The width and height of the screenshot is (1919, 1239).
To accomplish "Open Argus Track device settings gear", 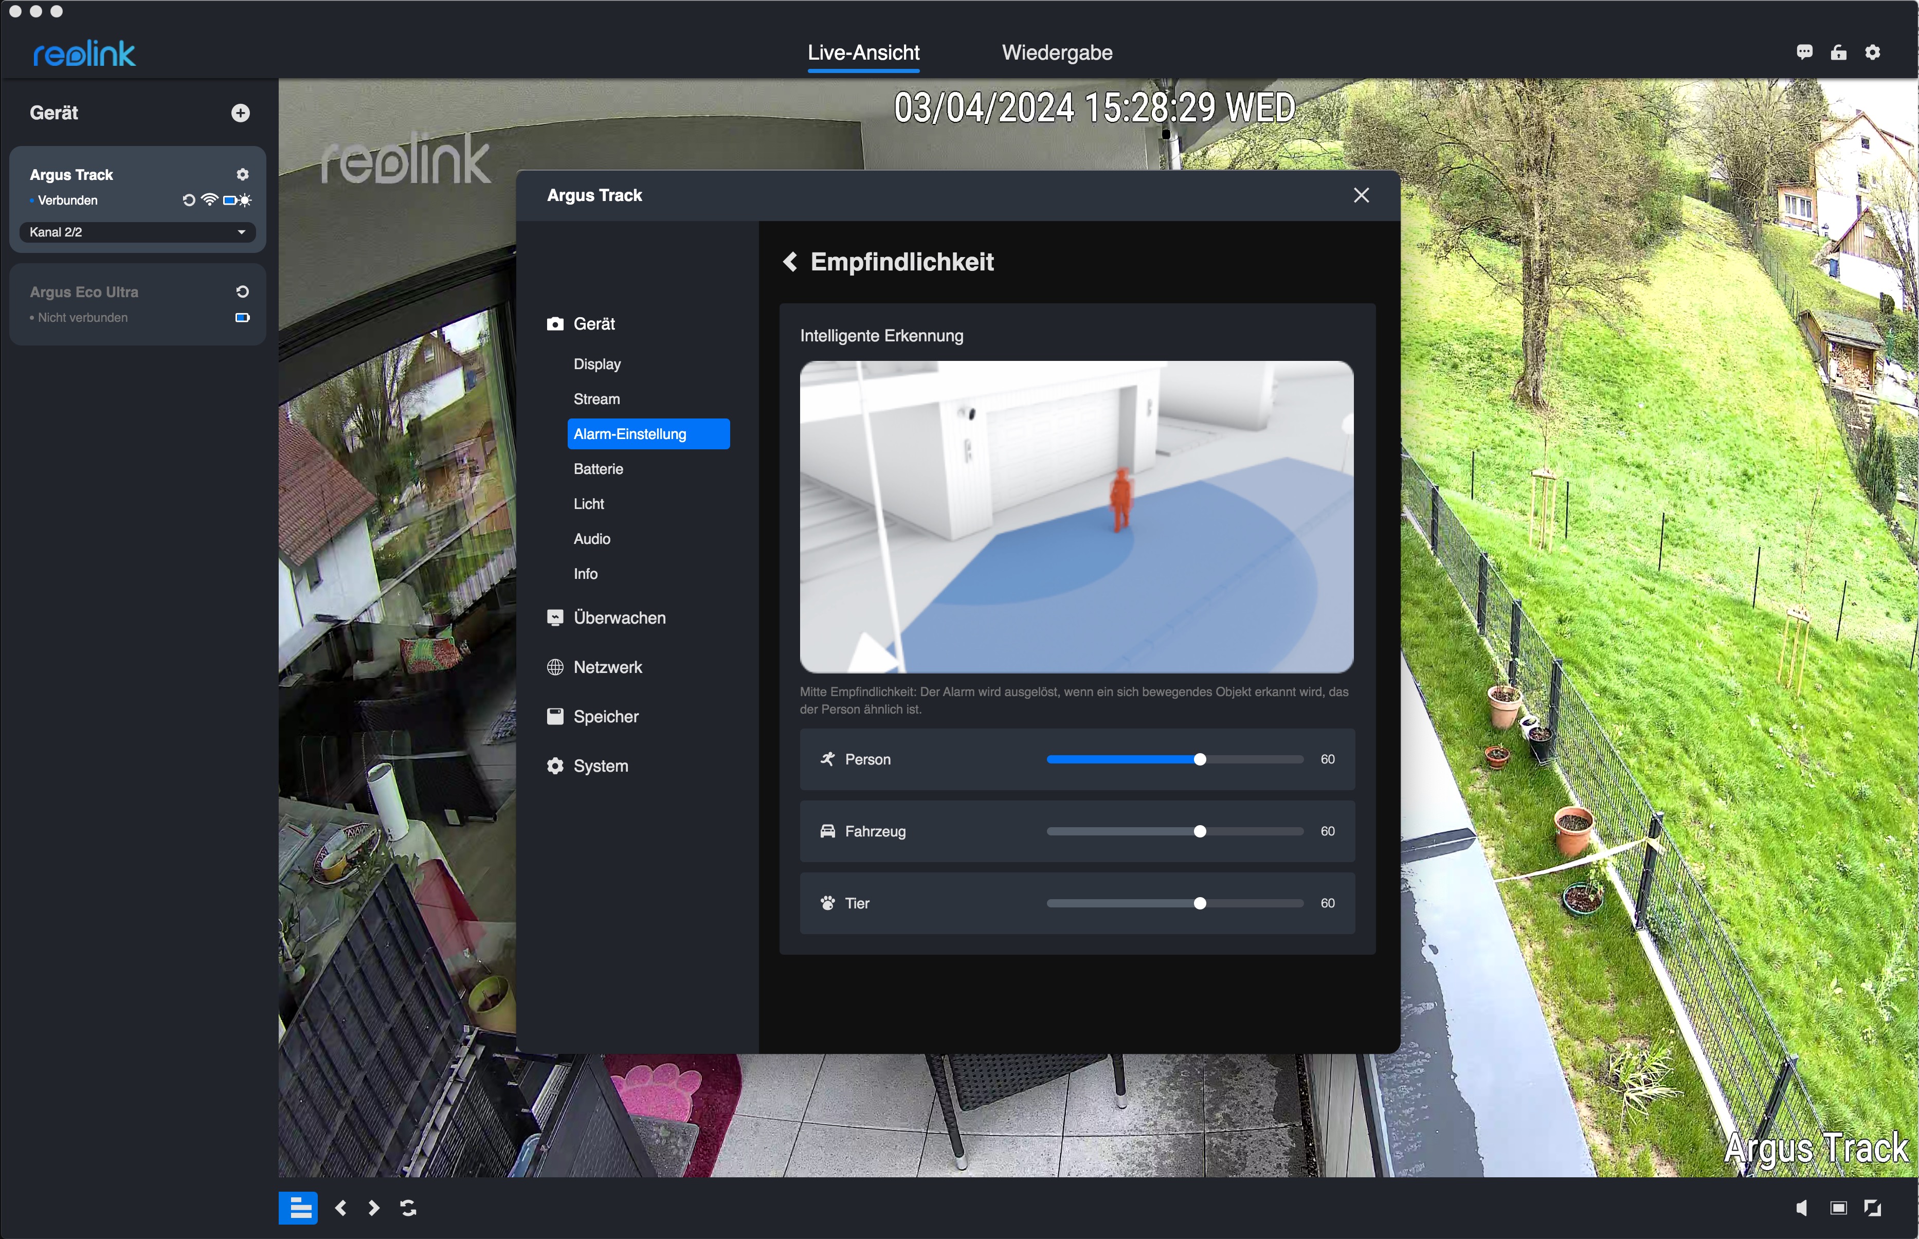I will click(x=242, y=175).
